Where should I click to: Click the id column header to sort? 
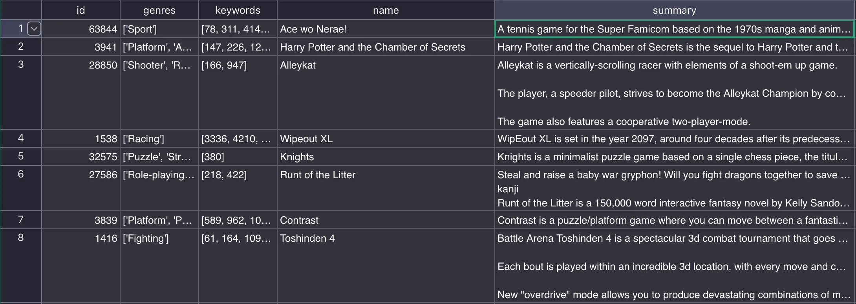point(80,10)
